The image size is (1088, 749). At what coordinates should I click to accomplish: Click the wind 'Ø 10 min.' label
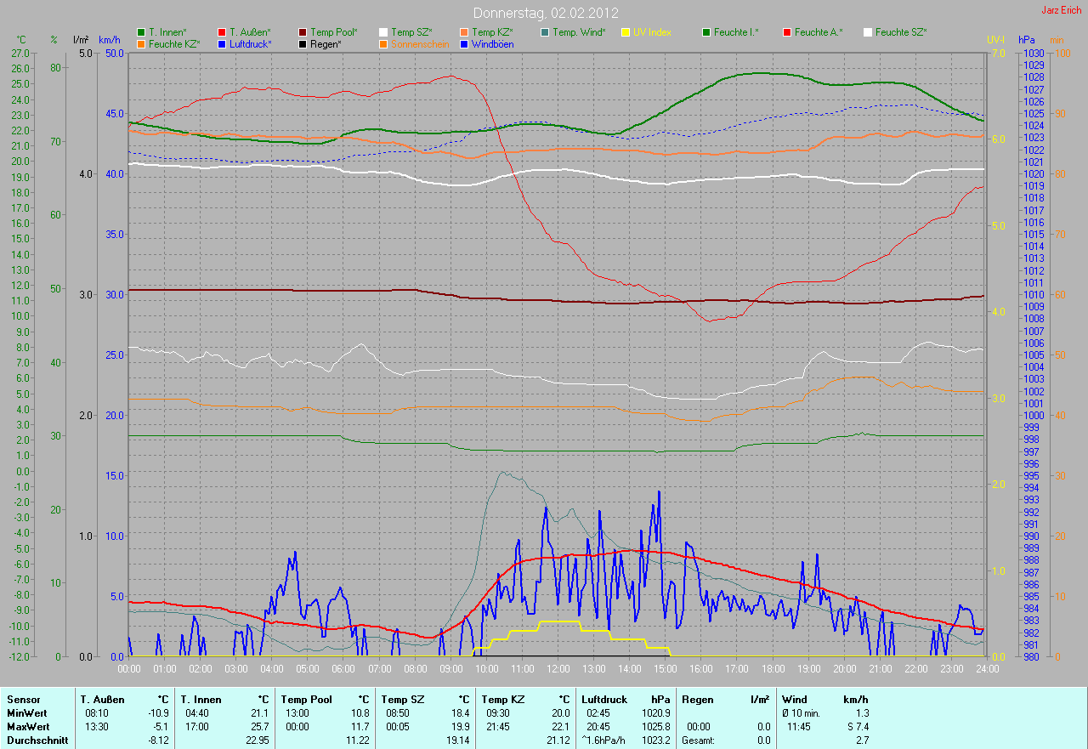[802, 713]
